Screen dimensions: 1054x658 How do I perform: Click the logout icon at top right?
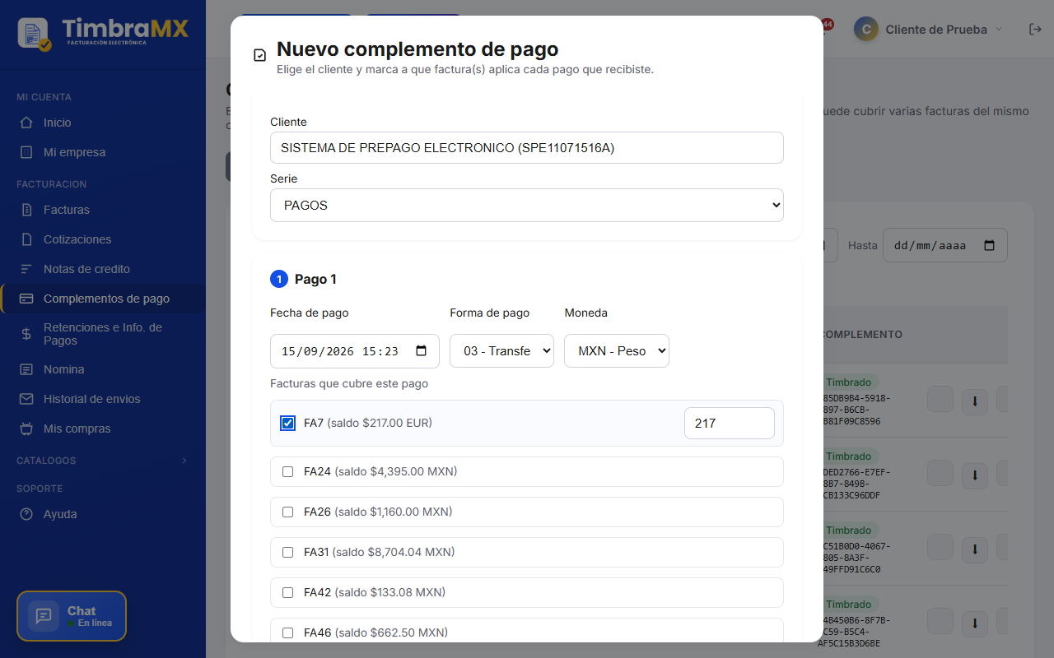click(1035, 29)
